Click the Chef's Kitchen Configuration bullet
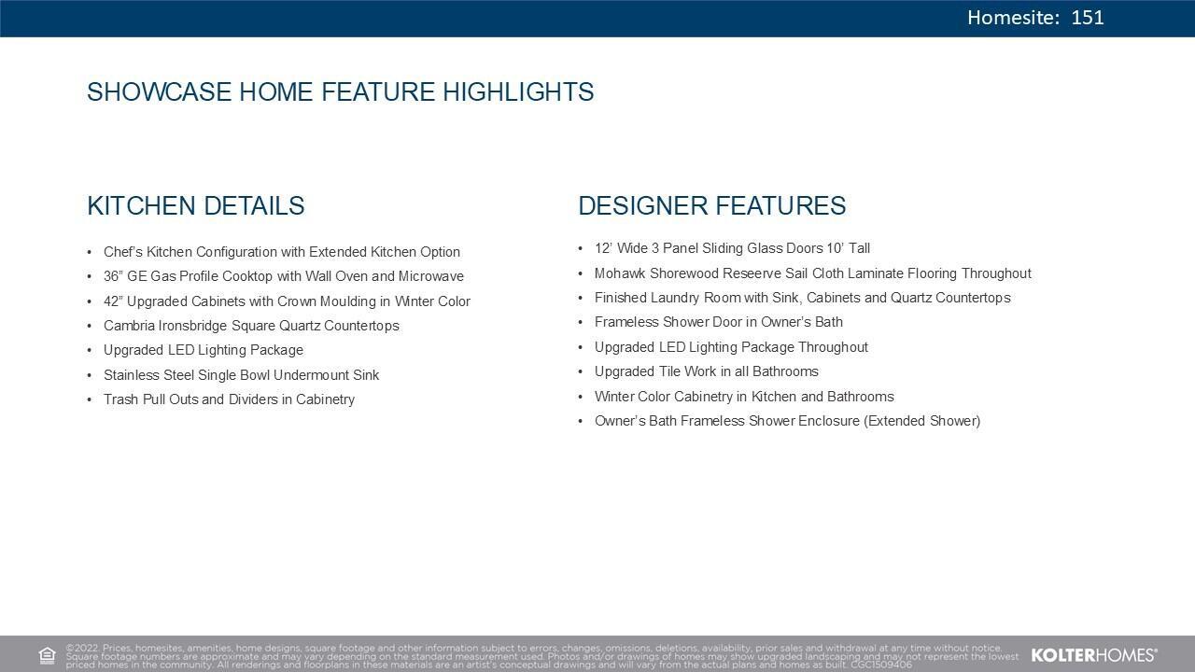The width and height of the screenshot is (1195, 672). coord(281,252)
